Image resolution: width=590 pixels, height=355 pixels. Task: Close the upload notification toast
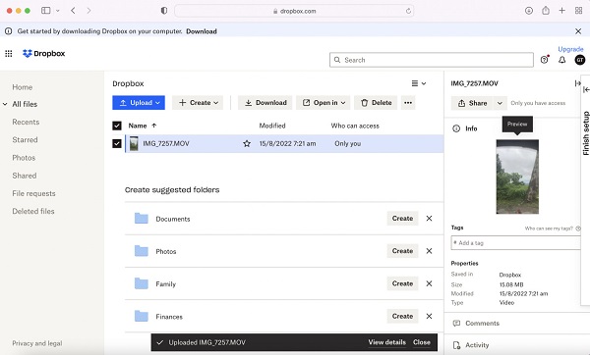[422, 342]
